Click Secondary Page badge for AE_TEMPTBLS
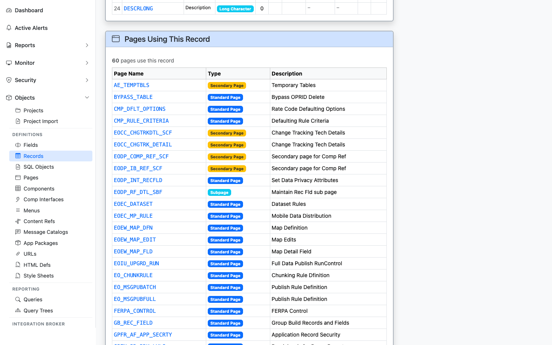 coord(227,85)
